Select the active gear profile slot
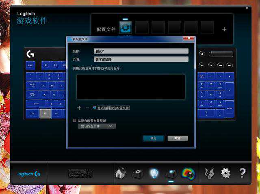260x194 pixels. pyautogui.click(x=126, y=28)
